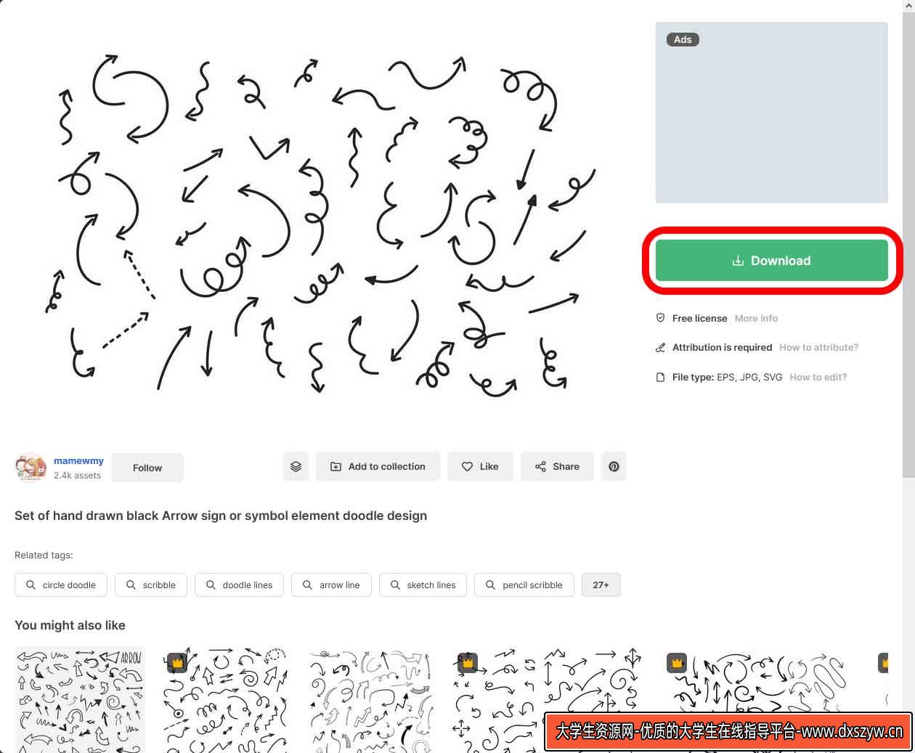Viewport: 915px width, 753px height.
Task: Click the shield icon beside Free license
Action: [x=660, y=318]
